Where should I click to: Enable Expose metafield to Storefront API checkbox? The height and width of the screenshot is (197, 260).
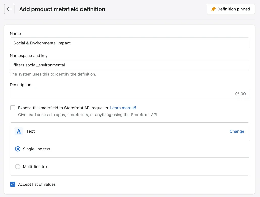(x=13, y=108)
